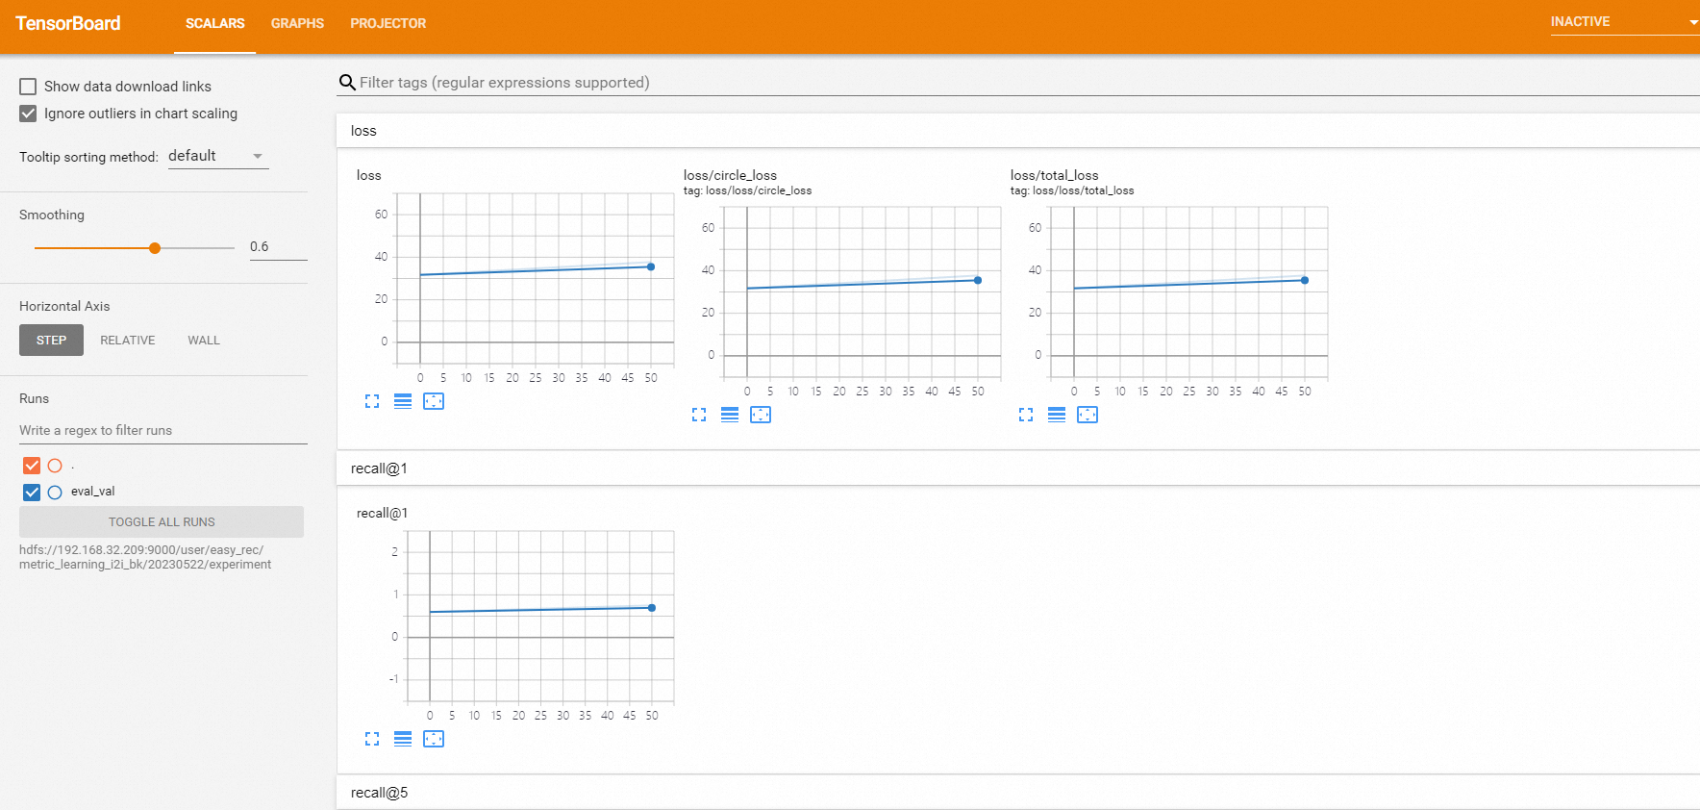Expand the loss/total_loss chart to full size
This screenshot has width=1700, height=810.
tap(1026, 415)
